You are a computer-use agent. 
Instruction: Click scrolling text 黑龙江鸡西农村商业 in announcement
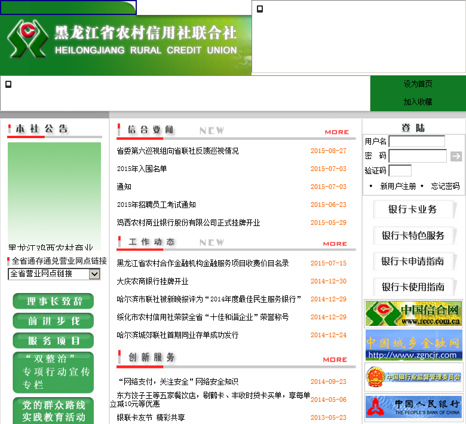point(51,247)
